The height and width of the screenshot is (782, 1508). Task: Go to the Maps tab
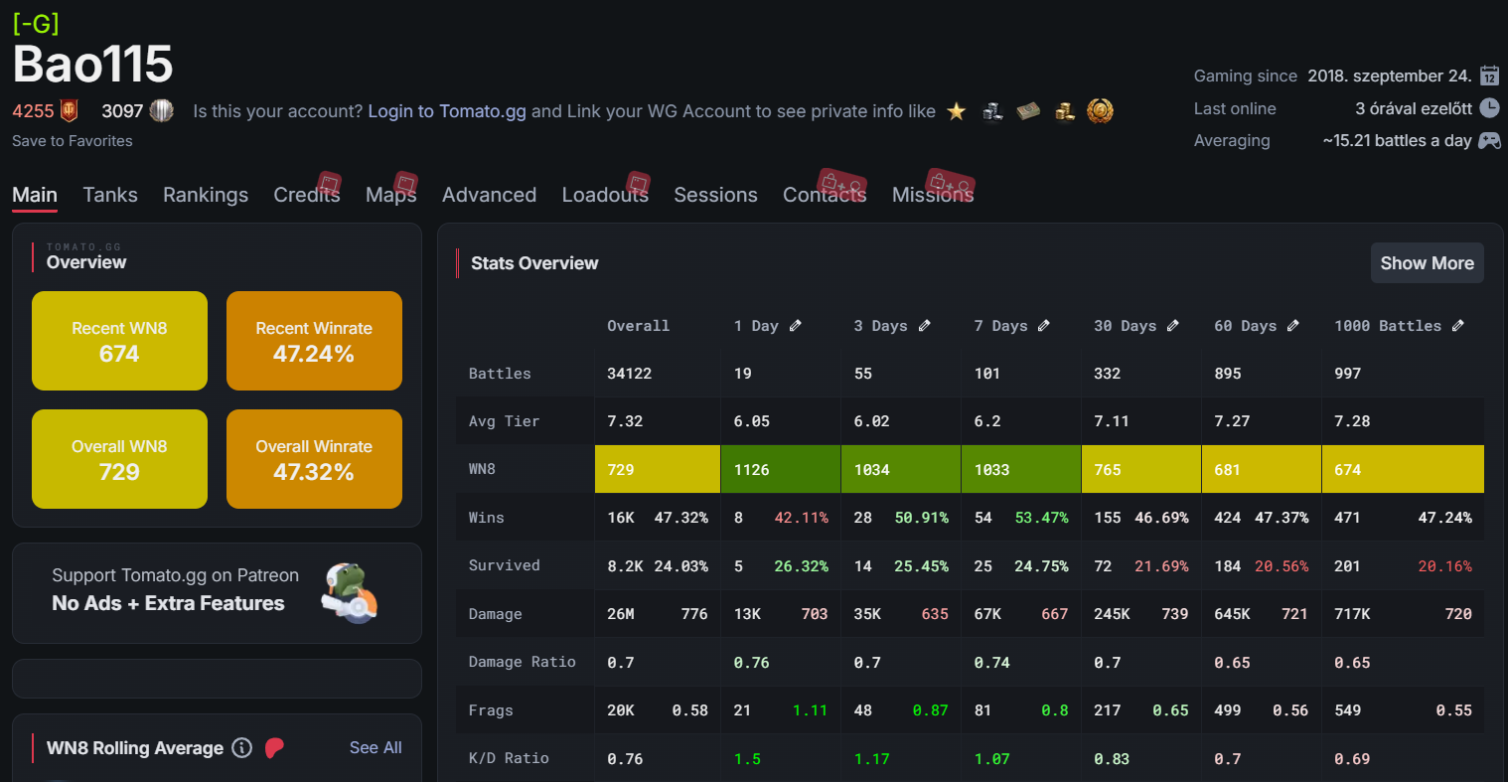[x=391, y=195]
